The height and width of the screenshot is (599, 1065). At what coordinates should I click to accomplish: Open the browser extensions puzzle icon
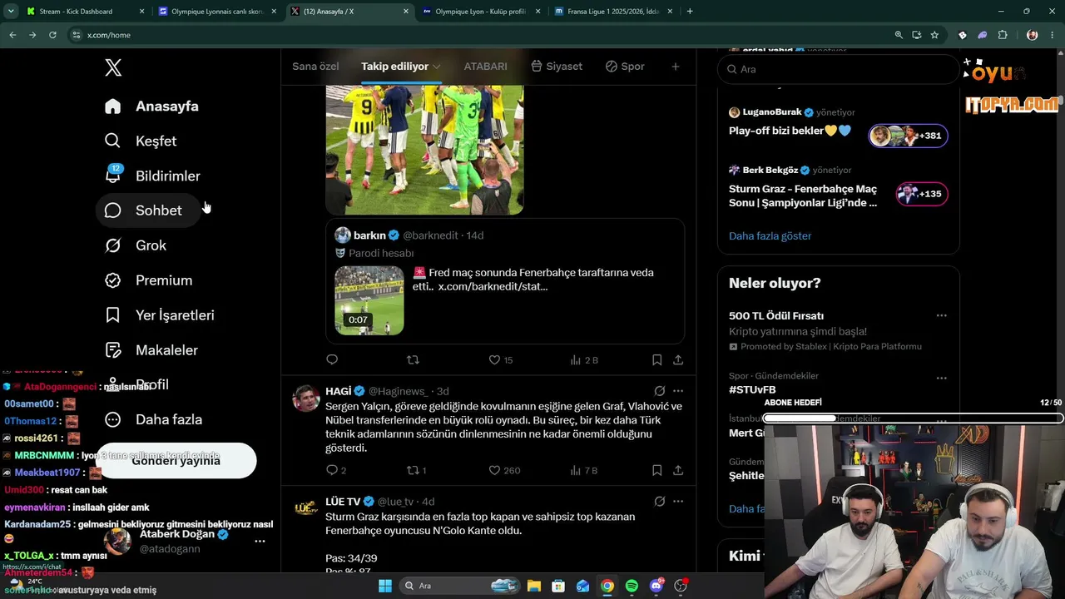pos(1003,35)
